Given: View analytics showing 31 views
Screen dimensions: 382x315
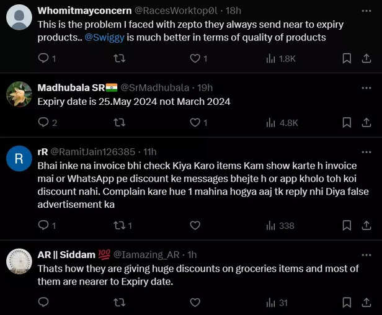Looking at the screenshot, I should (x=277, y=303).
